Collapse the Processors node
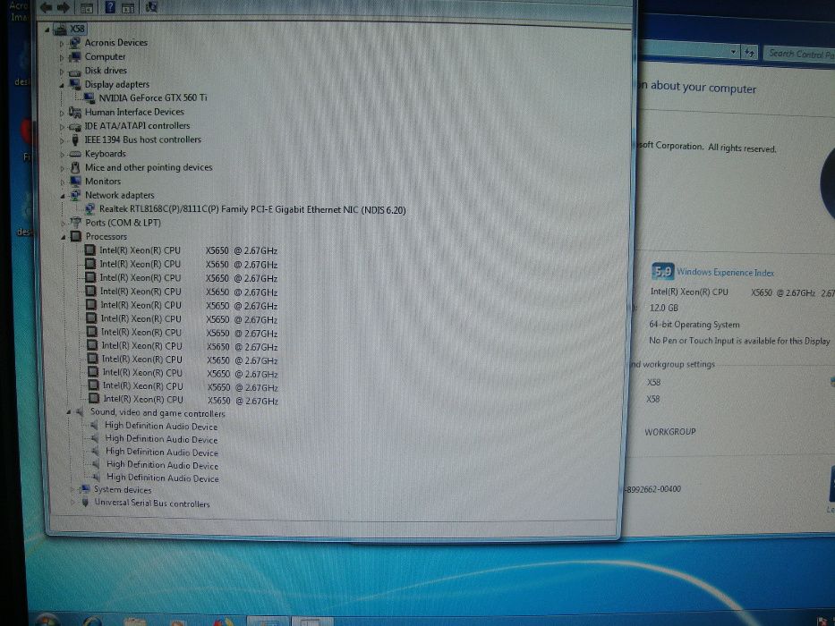Screen dimensions: 835x626 tap(64, 237)
